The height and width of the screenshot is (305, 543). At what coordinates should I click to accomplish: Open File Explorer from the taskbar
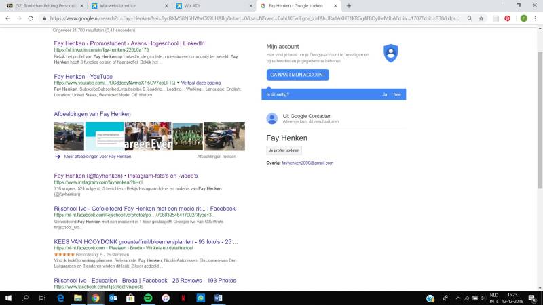tap(78, 298)
